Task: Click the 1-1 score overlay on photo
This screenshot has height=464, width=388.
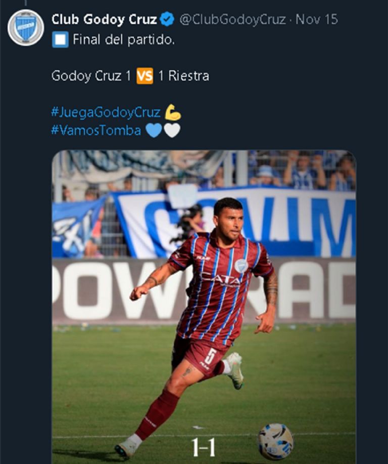Action: [204, 447]
